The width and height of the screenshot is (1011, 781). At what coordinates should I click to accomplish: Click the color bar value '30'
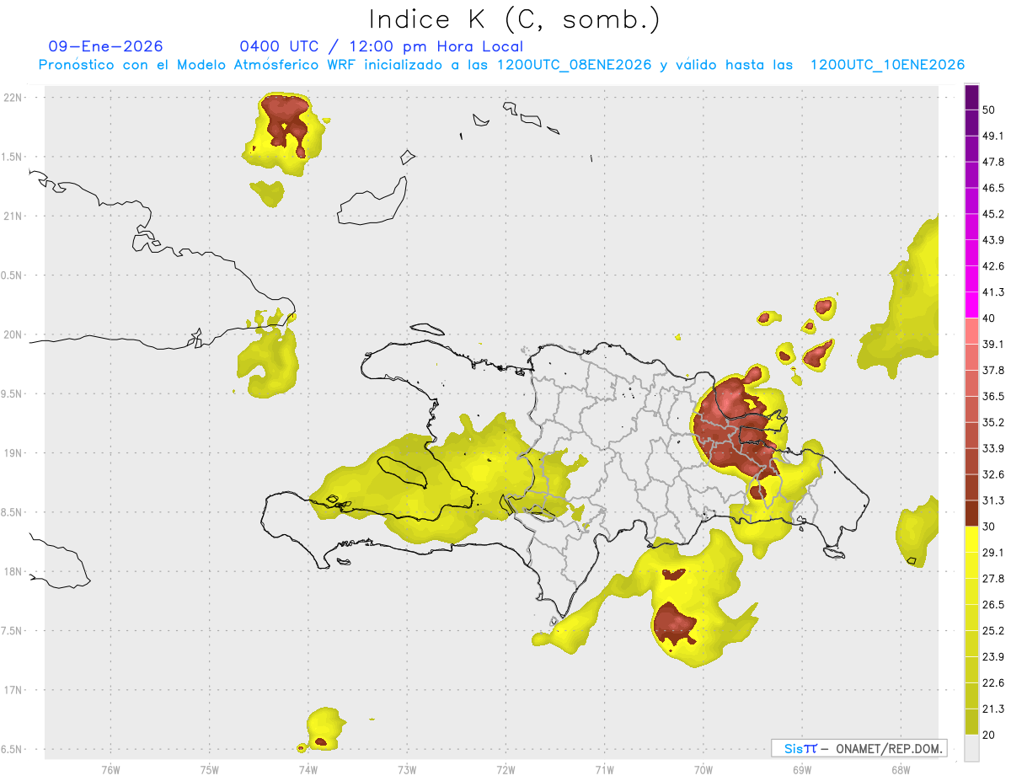(990, 527)
